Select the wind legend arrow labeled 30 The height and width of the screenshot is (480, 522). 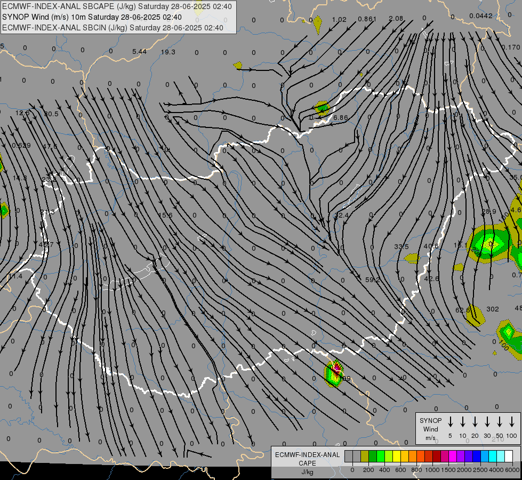487,422
